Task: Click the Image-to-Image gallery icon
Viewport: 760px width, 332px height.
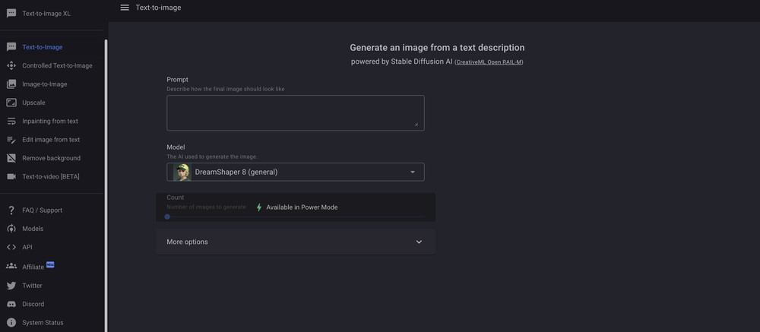Action: click(11, 84)
